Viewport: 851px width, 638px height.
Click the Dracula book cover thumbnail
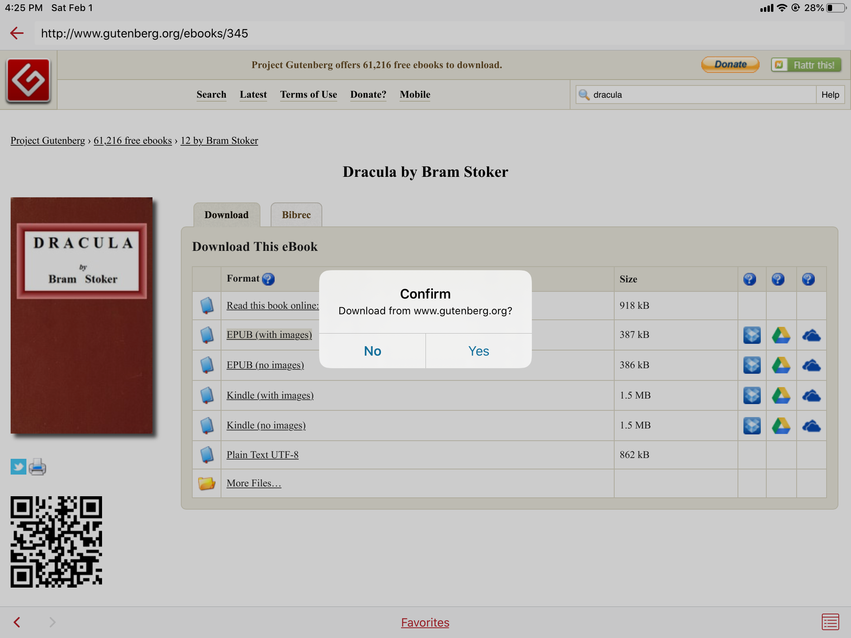82,315
